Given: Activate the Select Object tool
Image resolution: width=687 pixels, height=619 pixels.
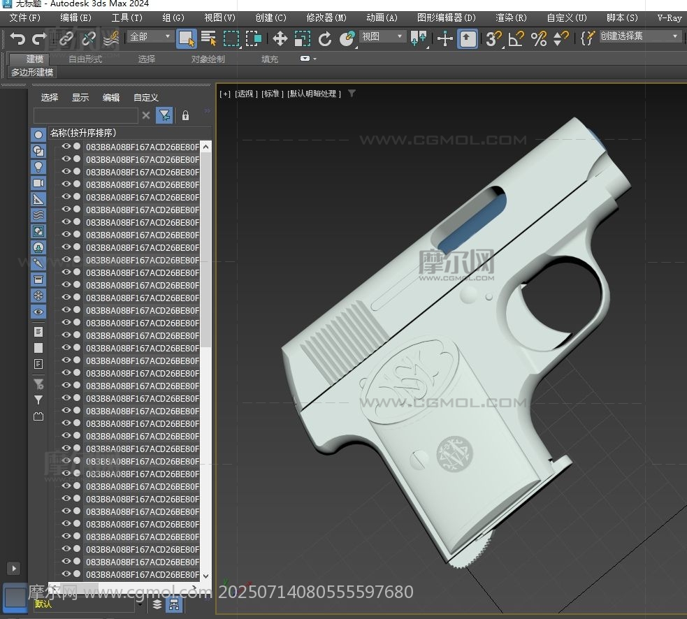Looking at the screenshot, I should 186,38.
